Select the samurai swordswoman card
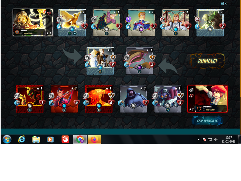Image resolution: width=241 pixels, height=181 pixels. click(64, 99)
